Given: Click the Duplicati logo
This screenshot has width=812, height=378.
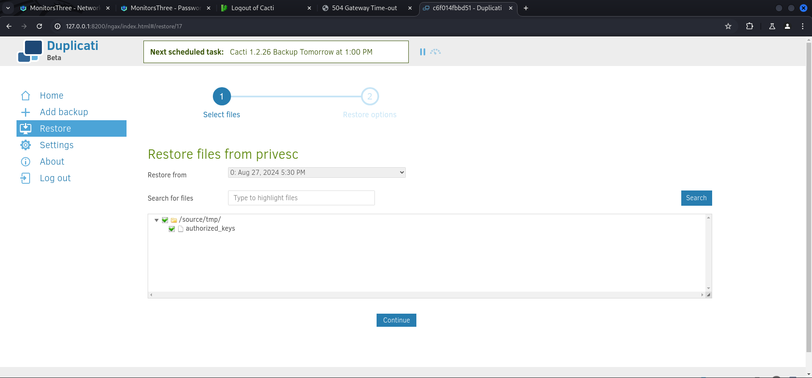Looking at the screenshot, I should pos(30,51).
